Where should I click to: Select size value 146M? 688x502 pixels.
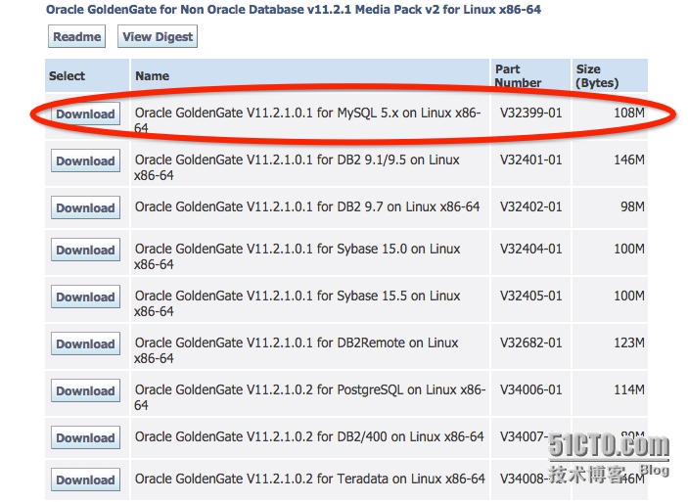click(x=629, y=160)
